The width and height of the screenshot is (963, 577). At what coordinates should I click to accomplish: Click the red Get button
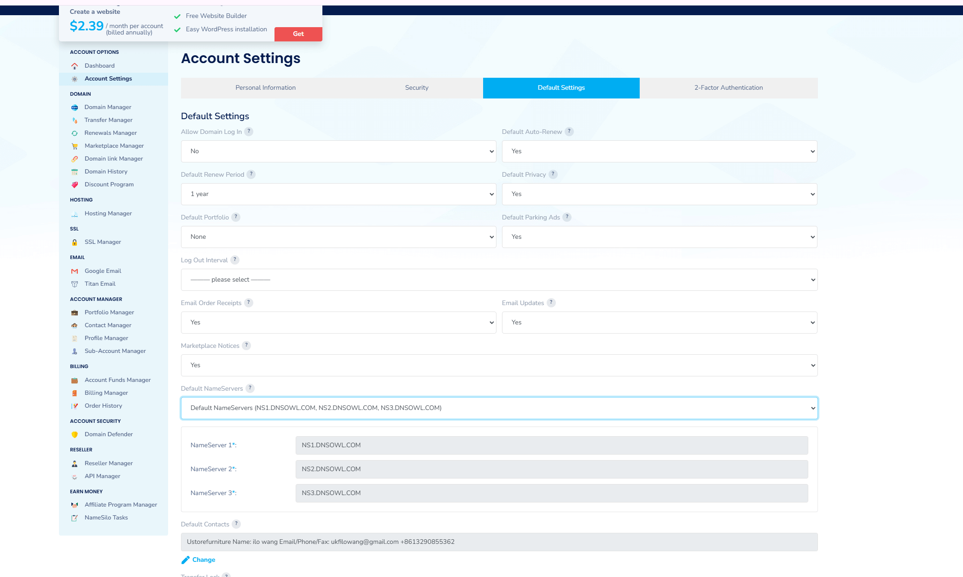pyautogui.click(x=298, y=34)
